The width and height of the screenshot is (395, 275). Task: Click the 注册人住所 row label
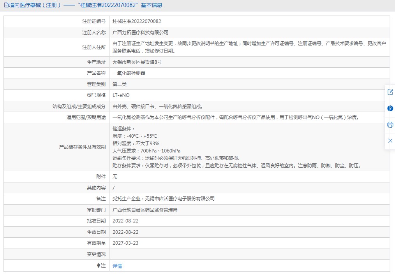click(94, 47)
